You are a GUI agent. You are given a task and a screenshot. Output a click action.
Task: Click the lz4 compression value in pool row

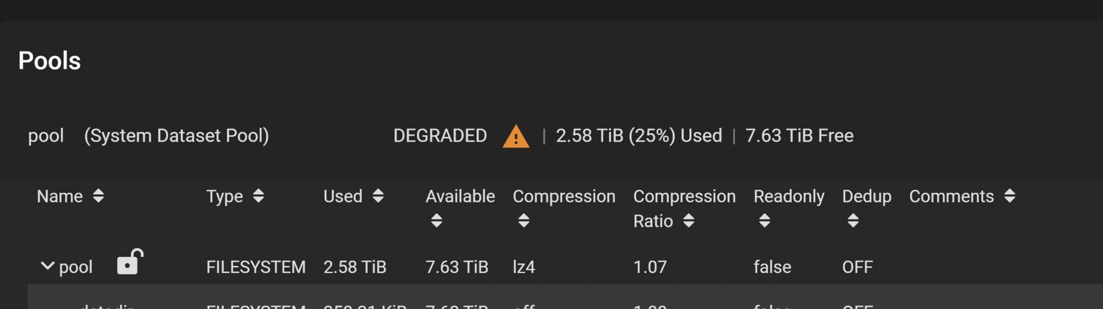tap(523, 267)
